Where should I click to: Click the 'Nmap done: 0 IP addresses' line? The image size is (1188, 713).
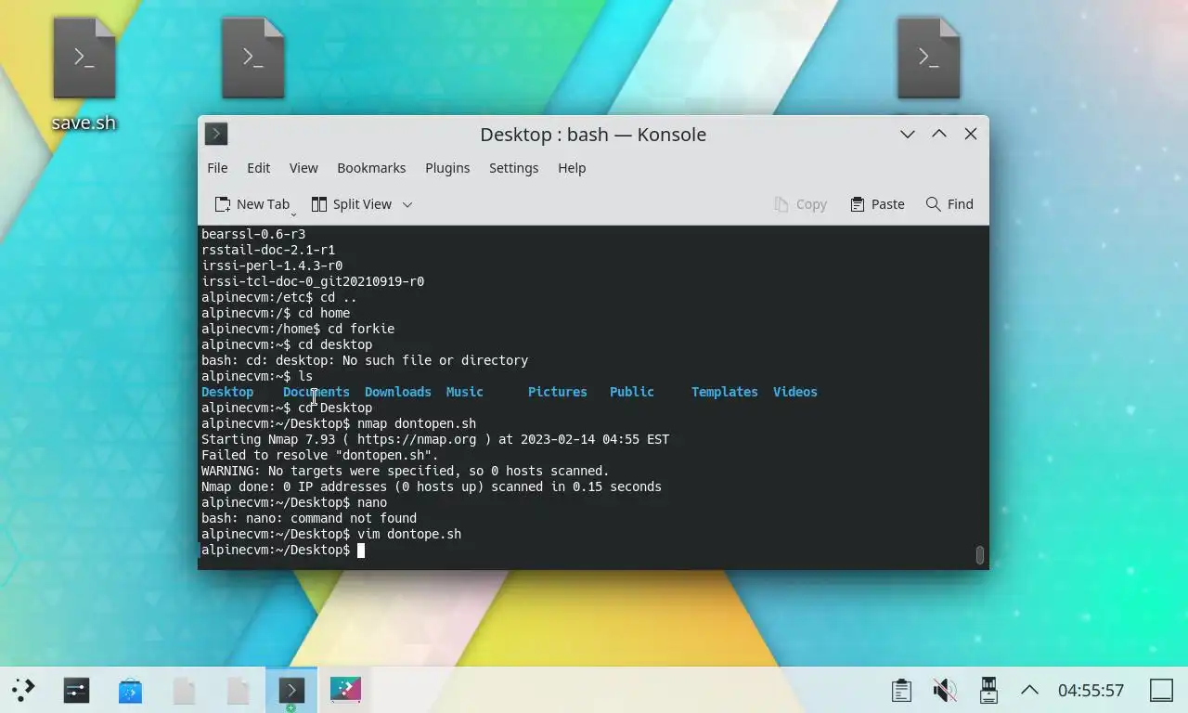tap(432, 486)
